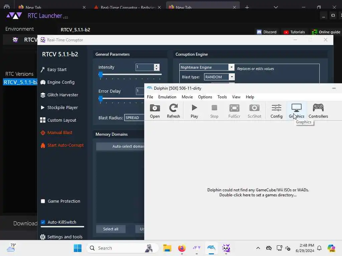Open Settings and tools in RTCV

61,237
